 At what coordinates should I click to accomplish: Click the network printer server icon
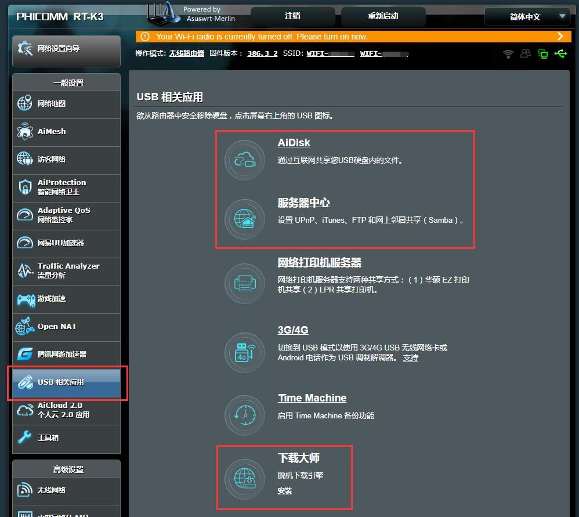click(244, 284)
